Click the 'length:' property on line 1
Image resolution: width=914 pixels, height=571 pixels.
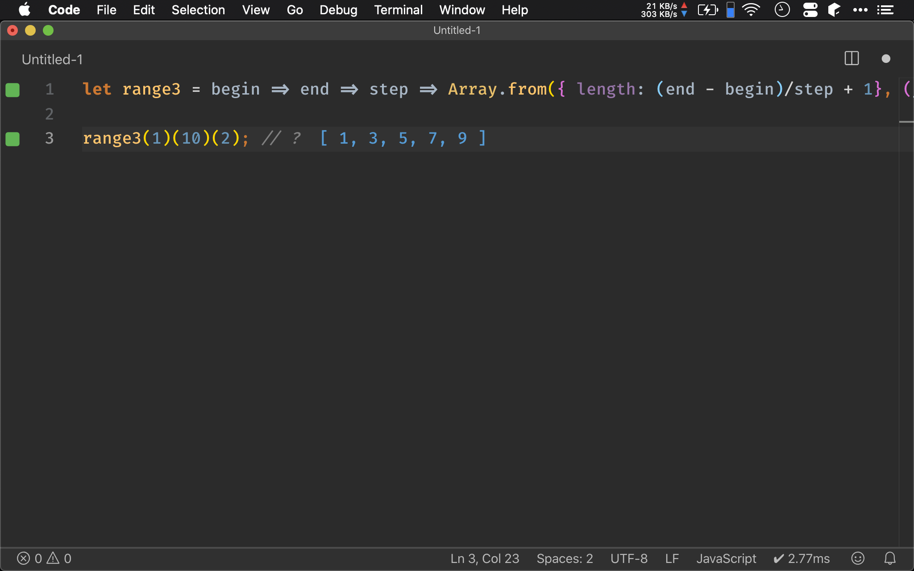611,89
